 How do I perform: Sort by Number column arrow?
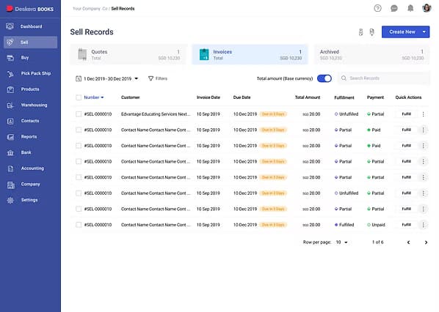[102, 97]
